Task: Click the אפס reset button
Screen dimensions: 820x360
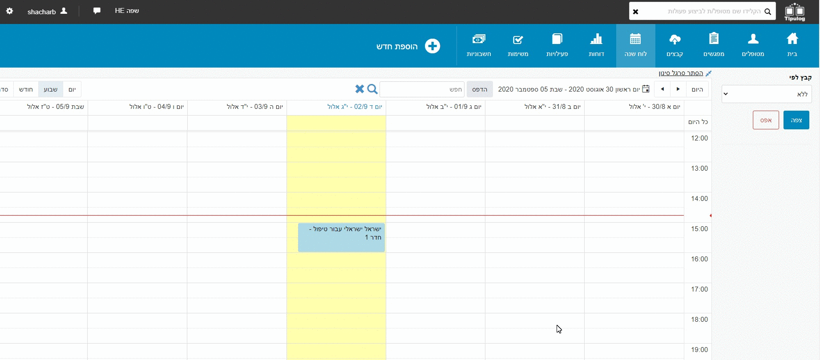Action: coord(766,120)
